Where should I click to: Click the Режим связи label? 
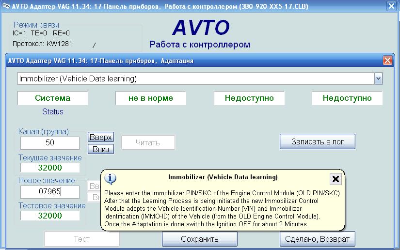click(36, 25)
